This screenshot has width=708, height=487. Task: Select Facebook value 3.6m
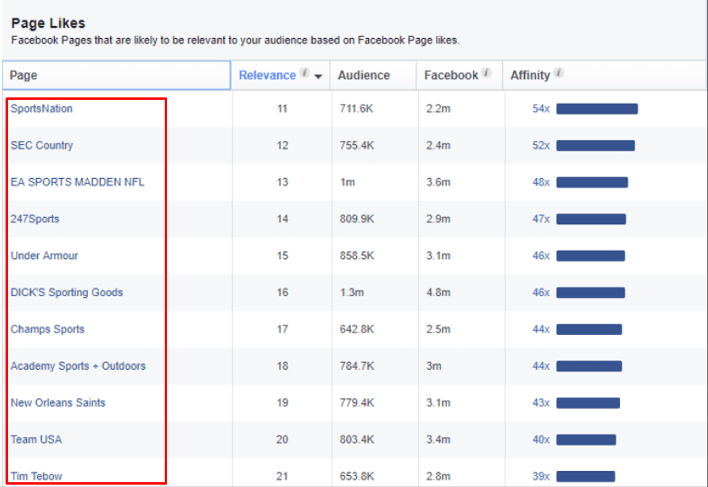click(439, 182)
